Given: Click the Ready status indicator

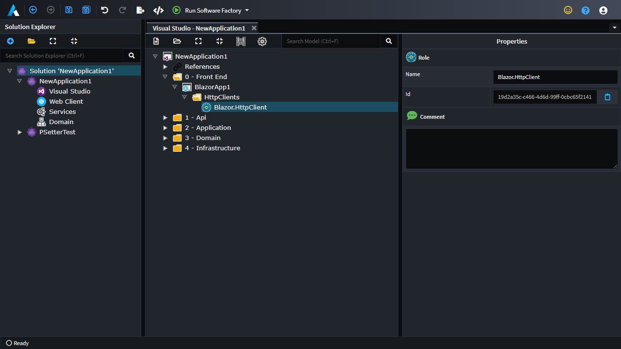Looking at the screenshot, I should coord(17,343).
